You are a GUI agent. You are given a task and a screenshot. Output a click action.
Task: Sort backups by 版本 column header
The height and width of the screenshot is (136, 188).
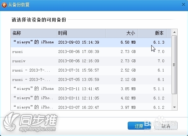152,33
